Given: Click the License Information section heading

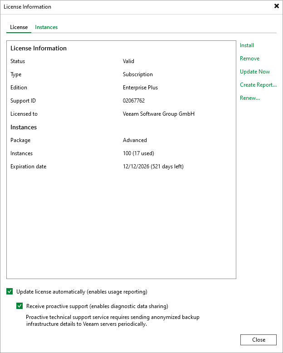Looking at the screenshot, I should 39,48.
